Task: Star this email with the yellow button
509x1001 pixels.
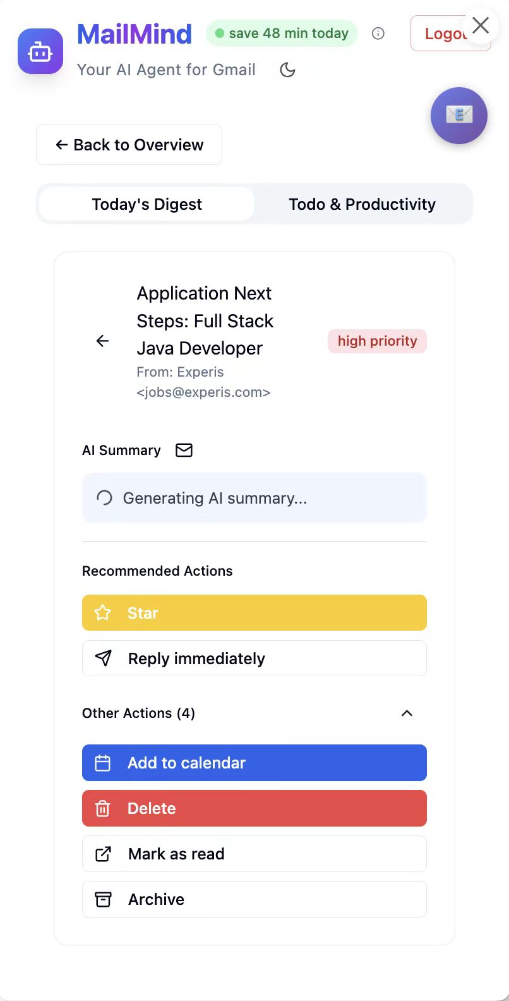Action: 254,612
